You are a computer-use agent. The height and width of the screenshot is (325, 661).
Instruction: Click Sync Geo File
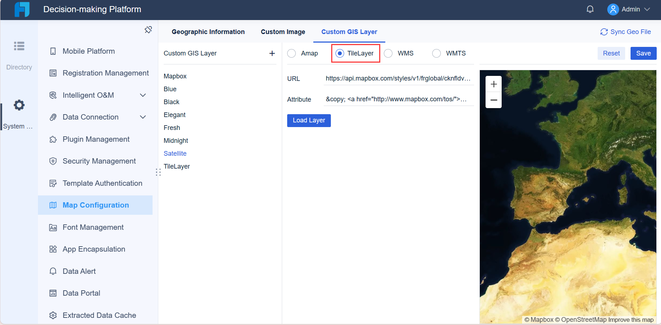pos(625,31)
